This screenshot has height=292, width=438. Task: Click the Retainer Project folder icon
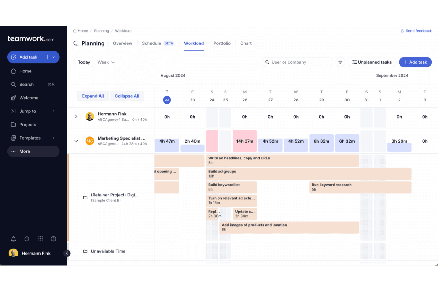click(x=85, y=198)
